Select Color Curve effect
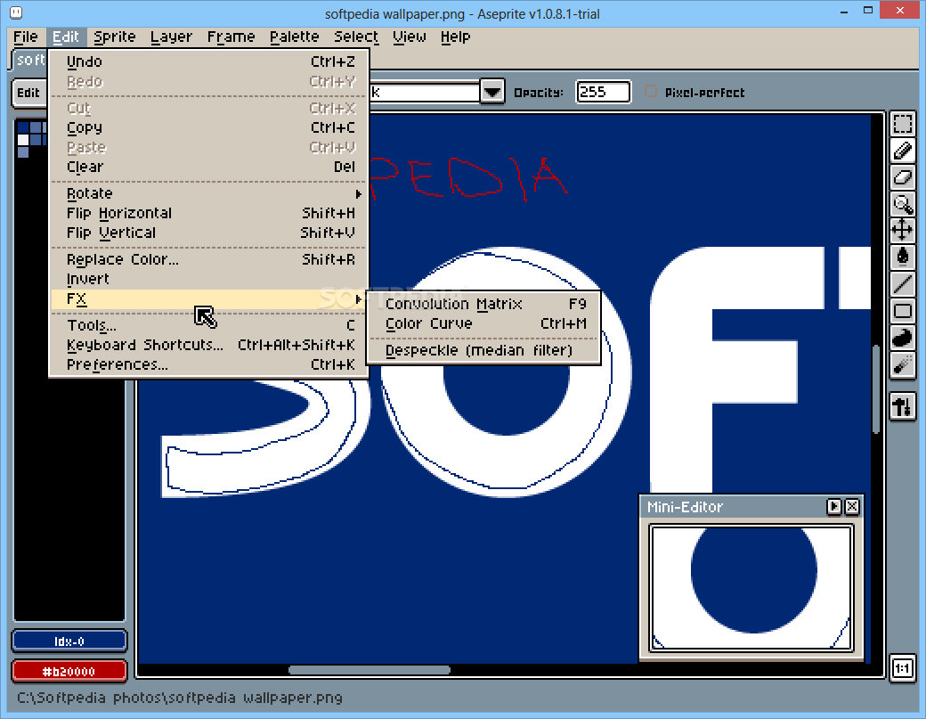Image resolution: width=926 pixels, height=719 pixels. 483,323
